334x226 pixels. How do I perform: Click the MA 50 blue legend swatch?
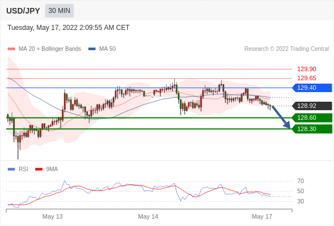(x=92, y=49)
